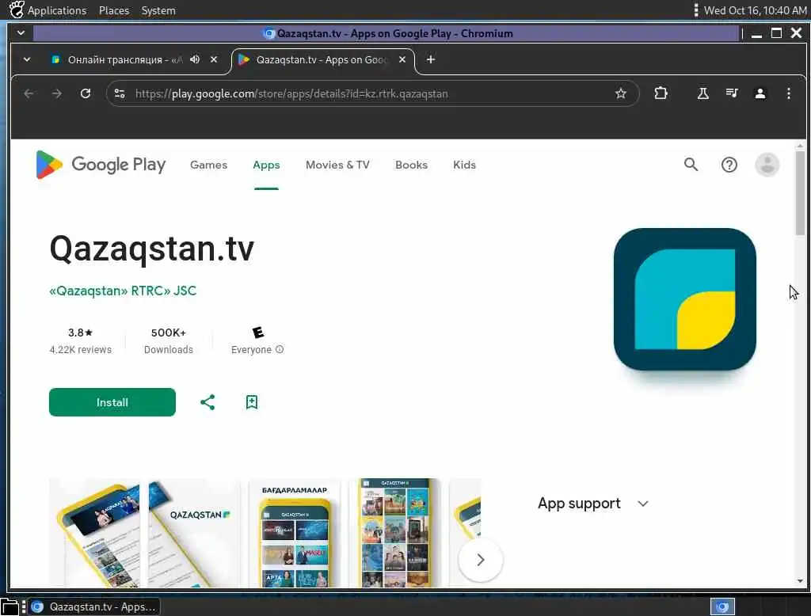Close the Онлайн трансляция tab
811x616 pixels.
(214, 59)
